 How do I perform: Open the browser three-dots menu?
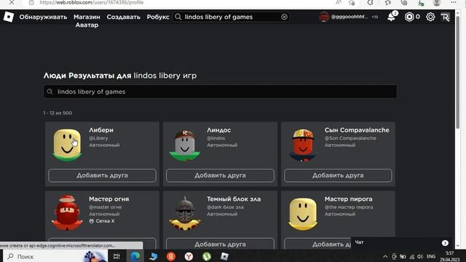coord(453,2)
